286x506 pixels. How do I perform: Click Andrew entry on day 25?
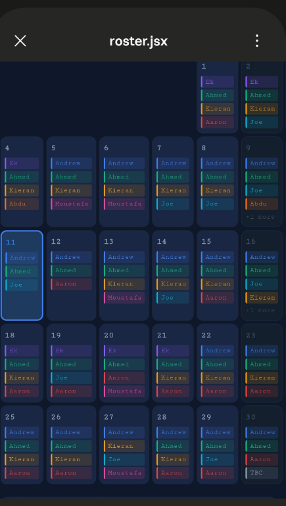pyautogui.click(x=22, y=432)
